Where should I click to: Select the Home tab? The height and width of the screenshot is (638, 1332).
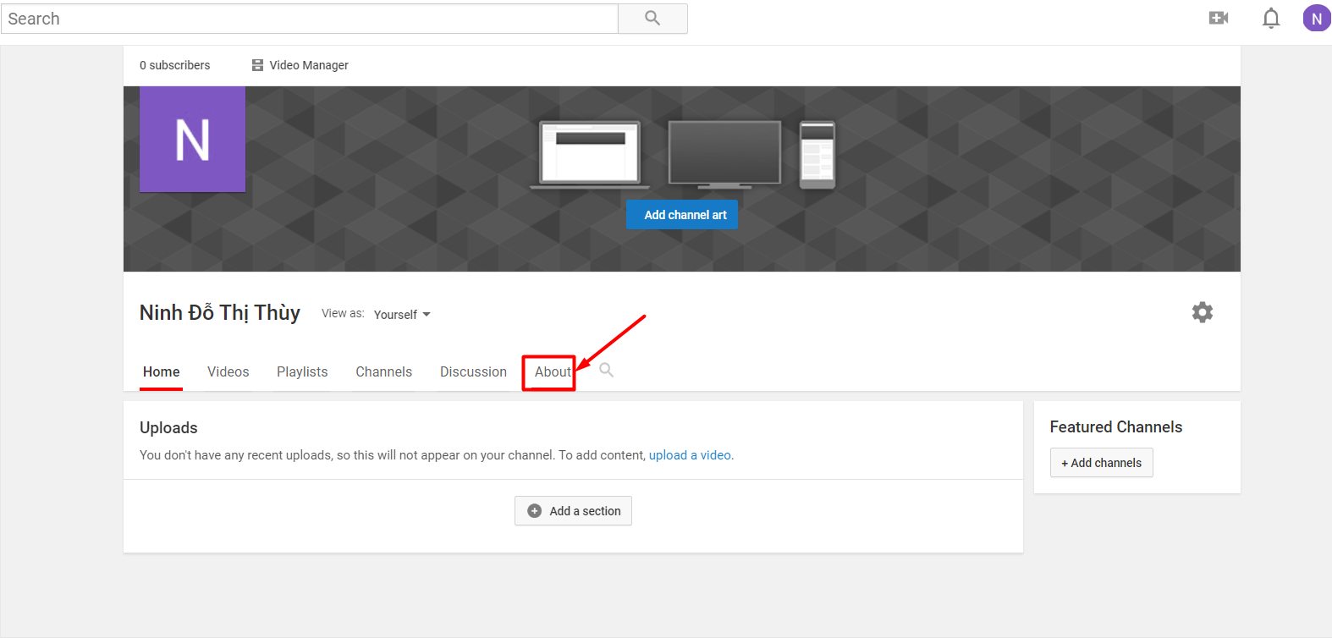point(162,371)
